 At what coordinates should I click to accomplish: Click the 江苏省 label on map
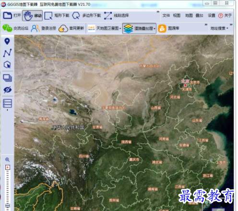coord(203,141)
